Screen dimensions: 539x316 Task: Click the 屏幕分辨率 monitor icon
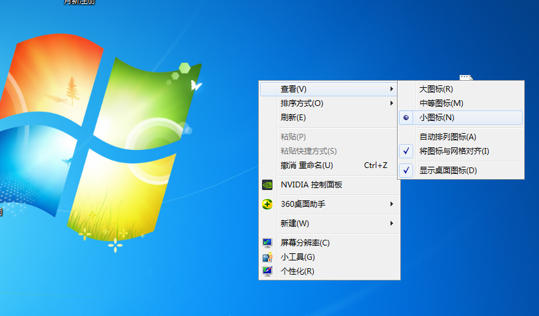click(x=267, y=243)
